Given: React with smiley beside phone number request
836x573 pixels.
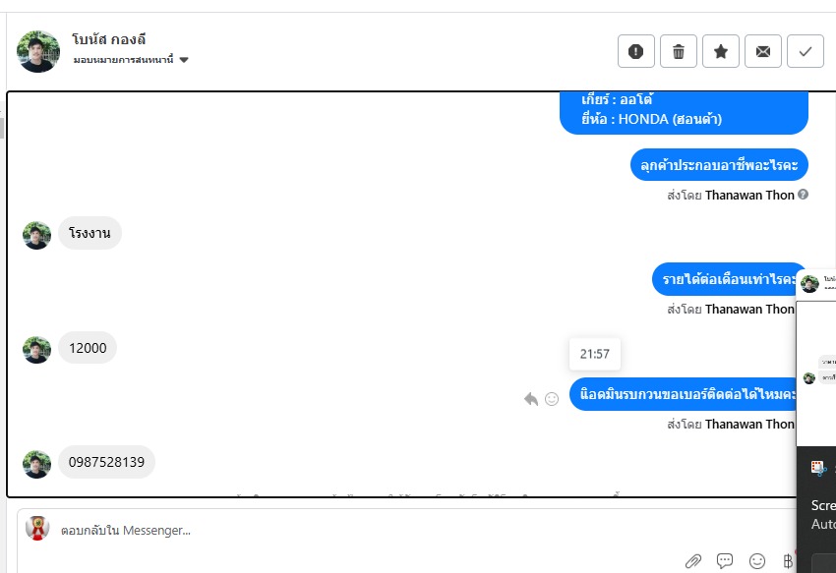Looking at the screenshot, I should (x=552, y=399).
